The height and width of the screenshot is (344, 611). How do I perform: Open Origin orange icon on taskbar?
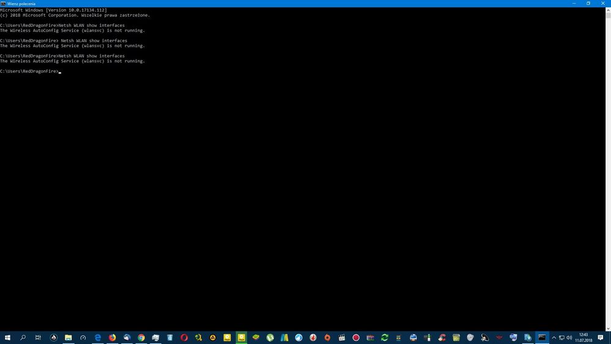(x=327, y=337)
